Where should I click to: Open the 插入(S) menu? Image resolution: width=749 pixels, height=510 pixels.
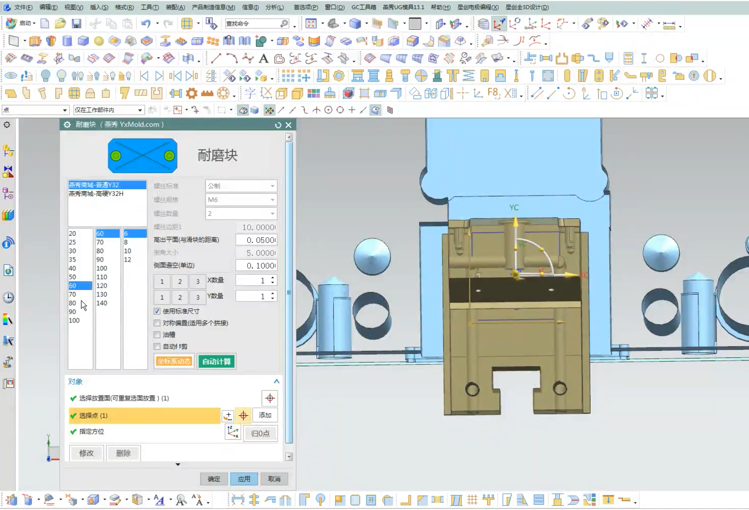coord(99,7)
